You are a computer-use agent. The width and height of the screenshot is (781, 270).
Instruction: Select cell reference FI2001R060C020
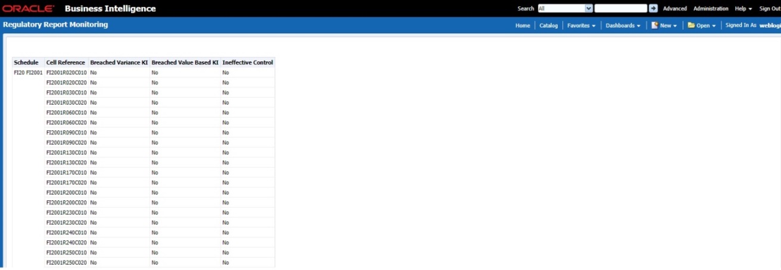66,123
